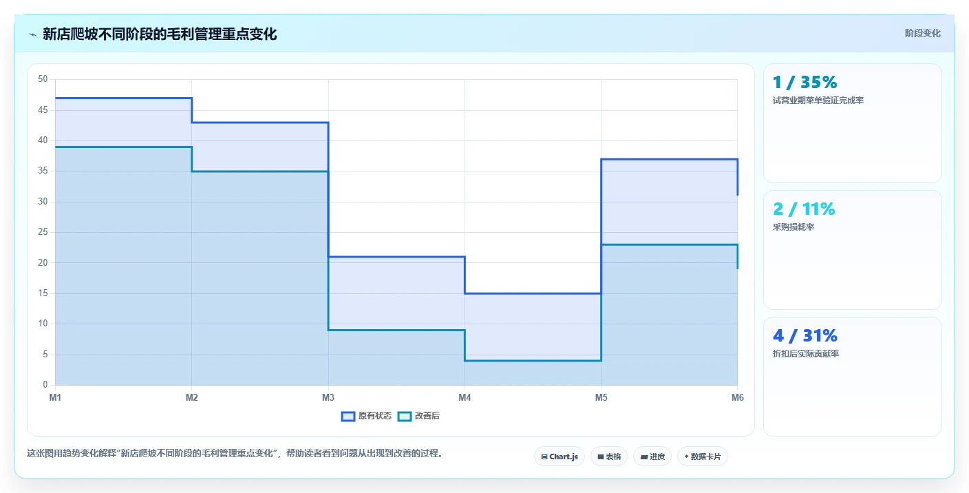Toggle the 原有状态 legend series

[x=367, y=416]
